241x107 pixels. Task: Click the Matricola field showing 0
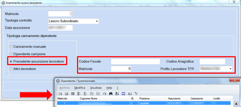pos(121,69)
